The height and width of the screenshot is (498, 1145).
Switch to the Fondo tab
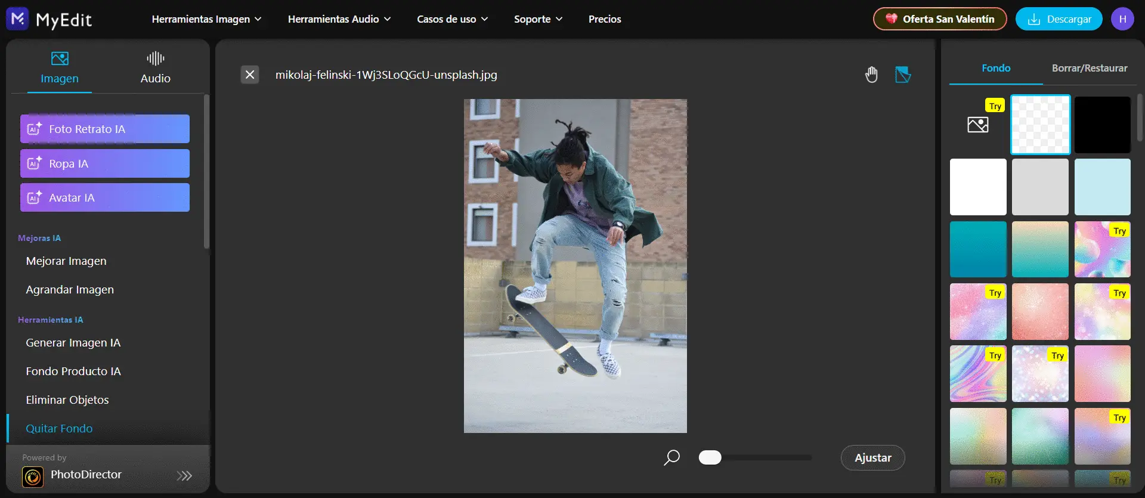tap(996, 68)
